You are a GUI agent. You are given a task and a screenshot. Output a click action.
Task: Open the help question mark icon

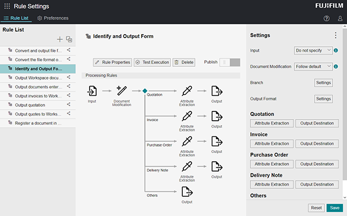coord(326,18)
